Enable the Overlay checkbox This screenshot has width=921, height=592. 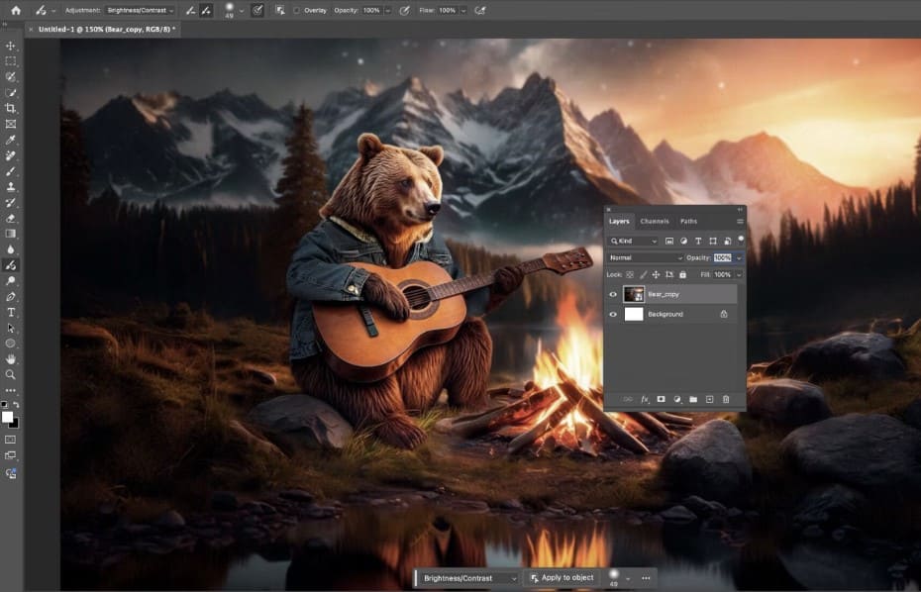click(x=296, y=10)
